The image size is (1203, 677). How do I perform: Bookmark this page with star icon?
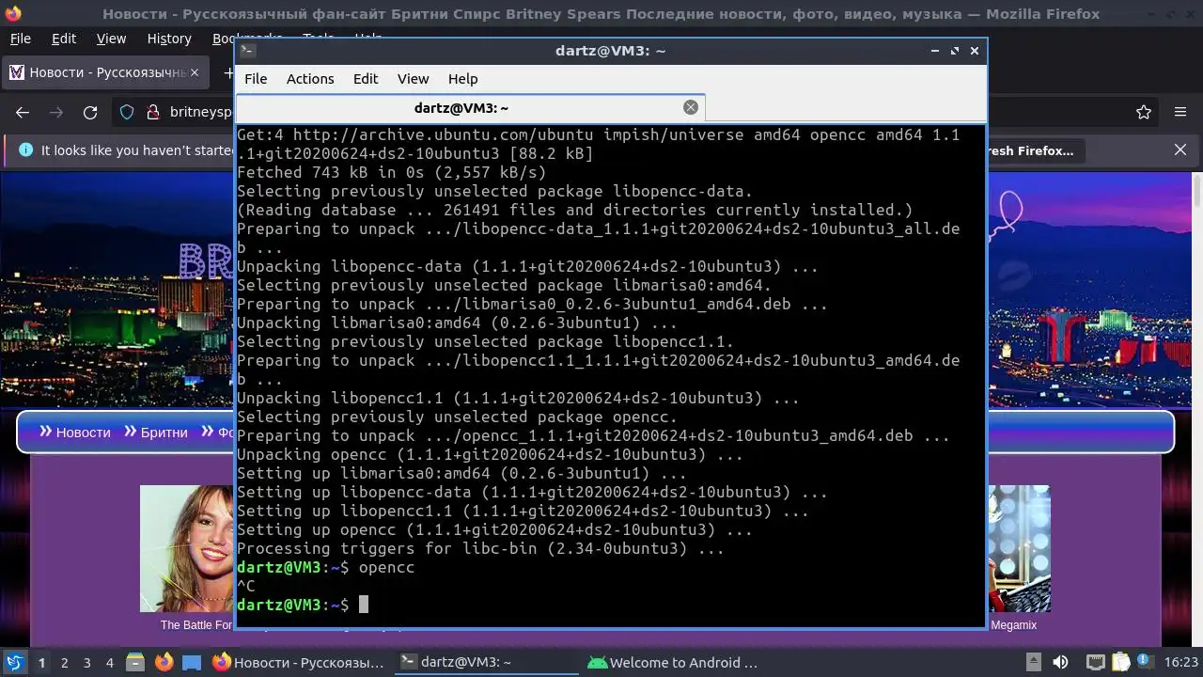1144,112
